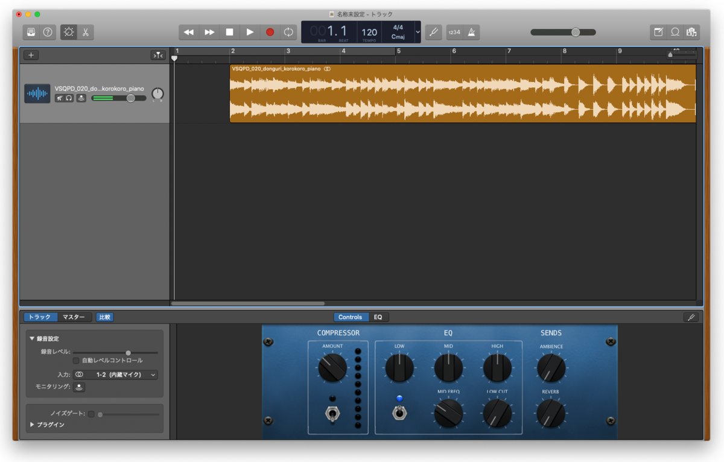
Task: Toggle the stereo input format button
Action: tap(79, 375)
